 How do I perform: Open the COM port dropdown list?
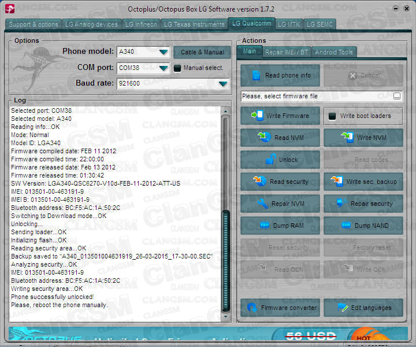[x=164, y=68]
